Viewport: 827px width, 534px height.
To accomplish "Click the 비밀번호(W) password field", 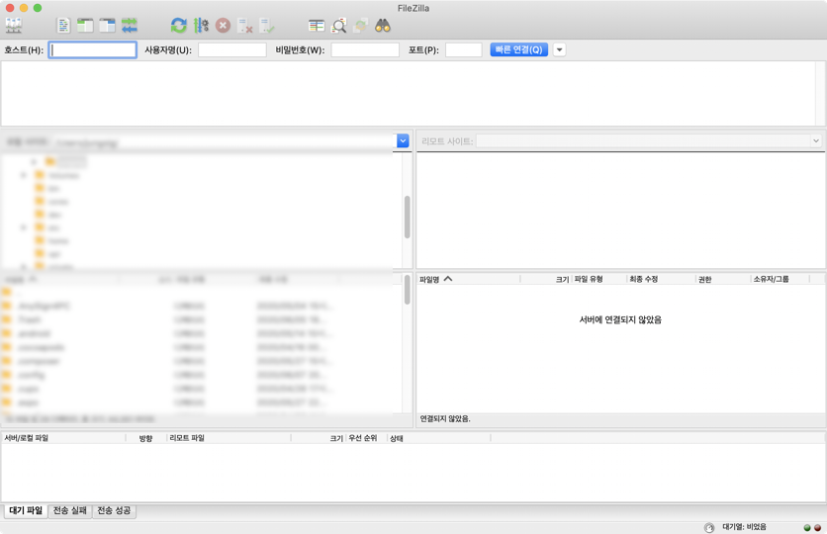I will coord(365,50).
